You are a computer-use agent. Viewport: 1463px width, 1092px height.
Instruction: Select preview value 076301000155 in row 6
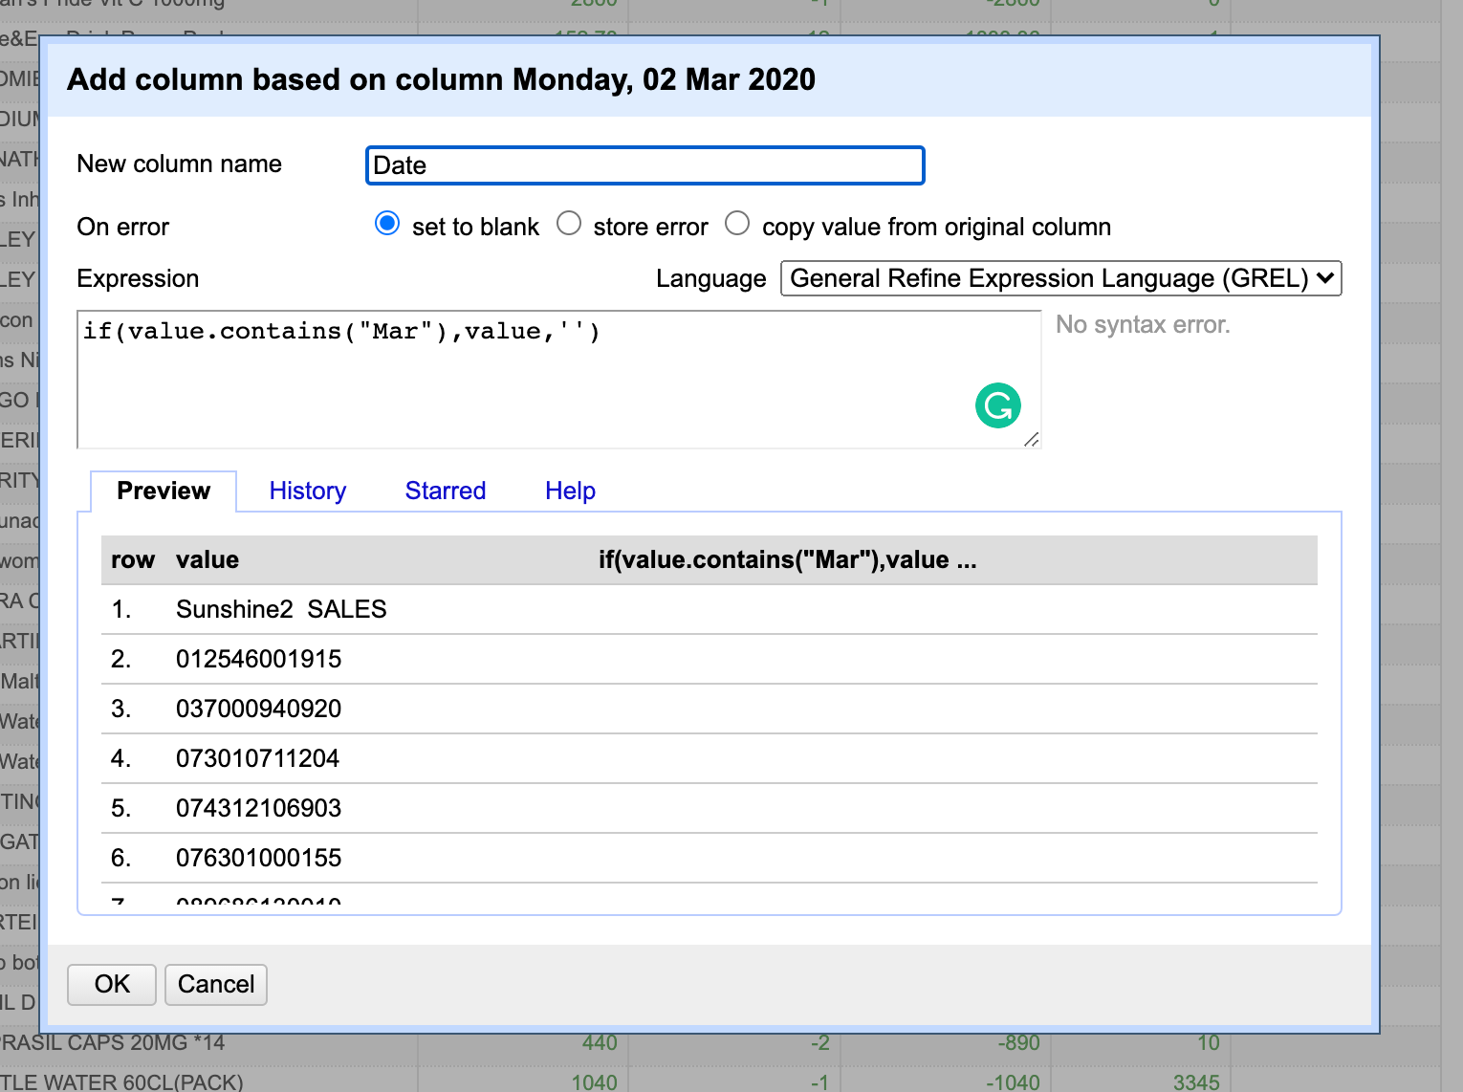click(258, 858)
